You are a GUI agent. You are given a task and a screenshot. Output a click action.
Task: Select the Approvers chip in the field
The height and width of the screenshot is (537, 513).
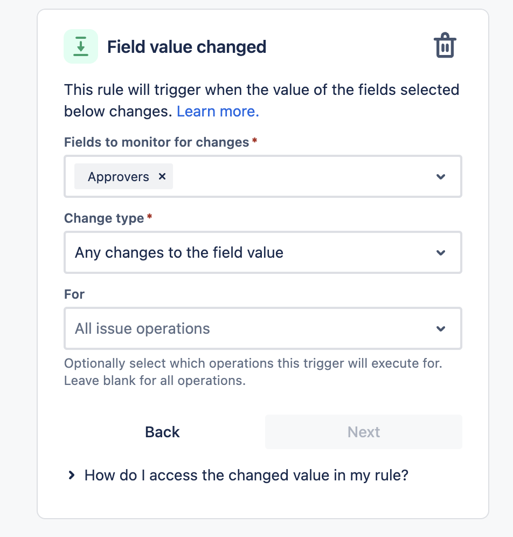click(117, 176)
